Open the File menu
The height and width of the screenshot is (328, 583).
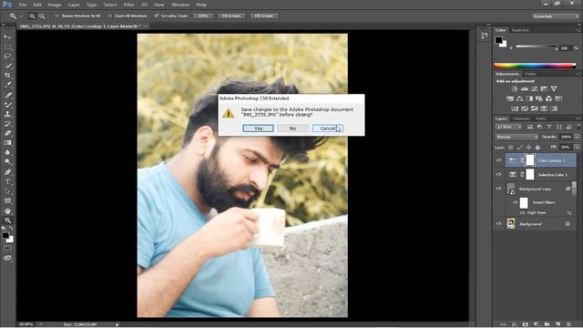pyautogui.click(x=23, y=5)
